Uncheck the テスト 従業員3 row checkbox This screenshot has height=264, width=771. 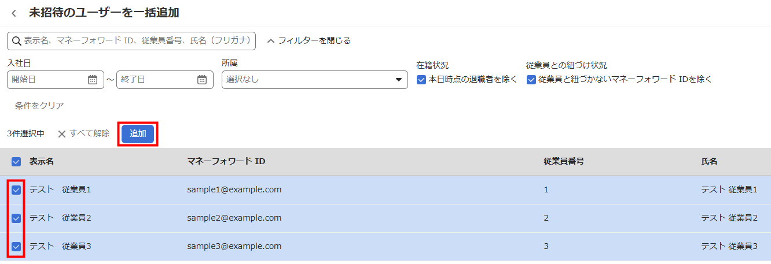[16, 247]
